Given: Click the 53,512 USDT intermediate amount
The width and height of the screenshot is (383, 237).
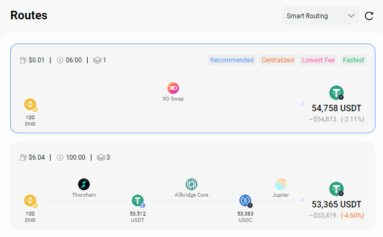Looking at the screenshot, I should (x=138, y=217).
